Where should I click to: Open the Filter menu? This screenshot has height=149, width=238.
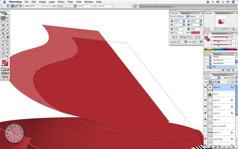70,2
